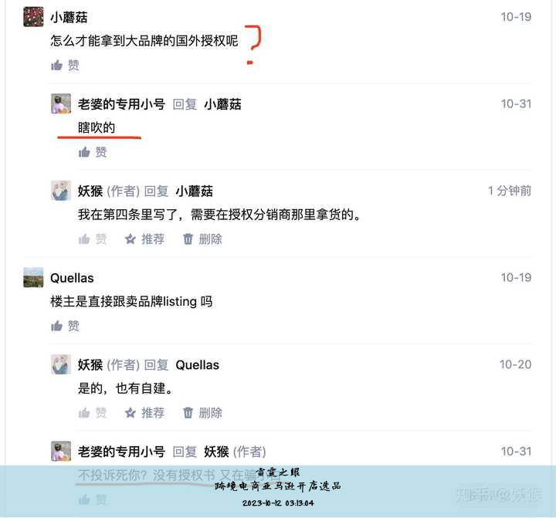Viewport: 556px width, 518px height.
Task: Click Quellas name after 回复 in author's reply
Action: (x=198, y=365)
